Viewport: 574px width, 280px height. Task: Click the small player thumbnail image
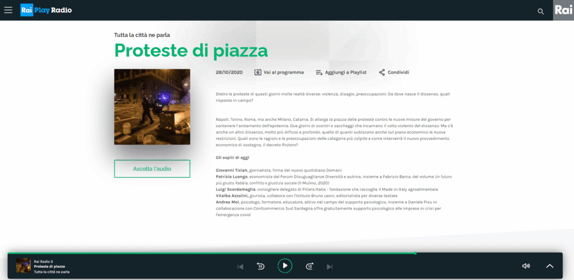(x=23, y=266)
